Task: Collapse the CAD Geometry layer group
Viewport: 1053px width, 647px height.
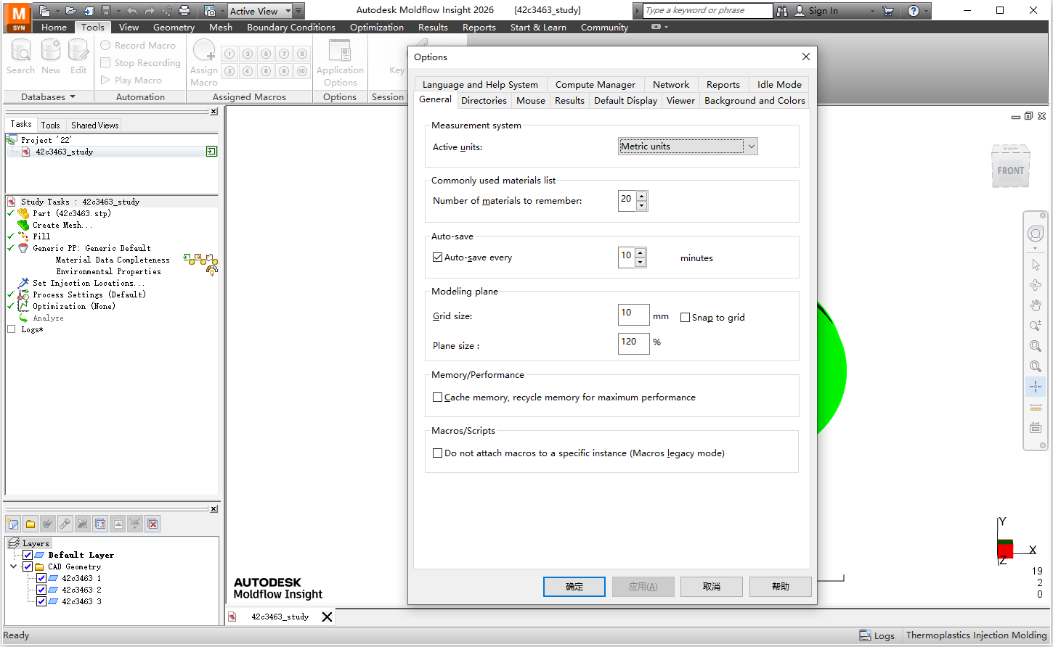Action: (x=13, y=566)
